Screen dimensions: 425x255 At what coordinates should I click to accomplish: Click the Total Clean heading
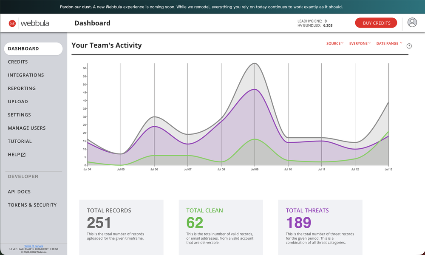point(205,210)
